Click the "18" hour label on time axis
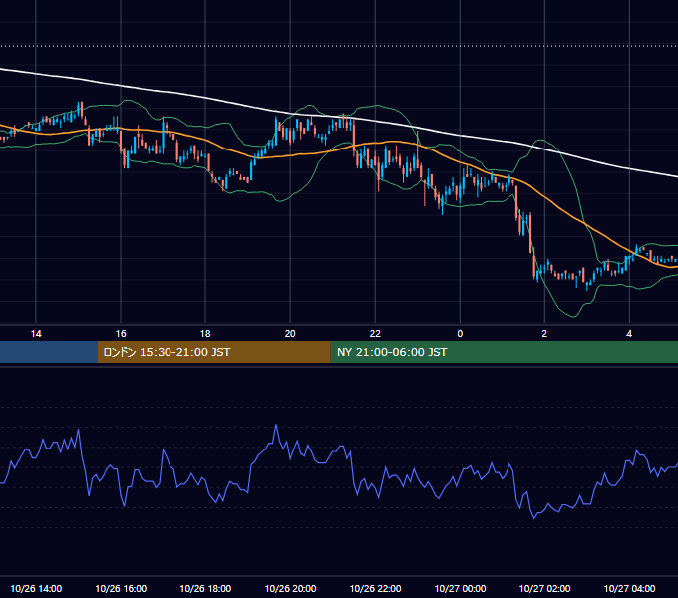678x598 pixels. [x=205, y=334]
